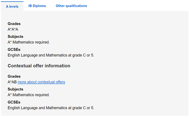Click the Grades heading under Contextual offer information
This screenshot has height=117, width=189.
pos(14,76)
